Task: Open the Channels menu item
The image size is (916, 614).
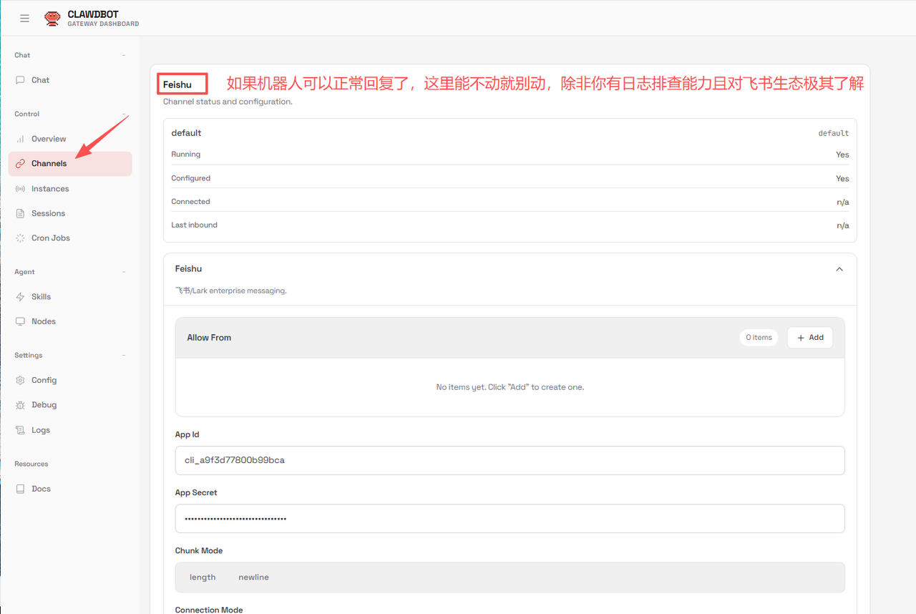Action: 49,164
